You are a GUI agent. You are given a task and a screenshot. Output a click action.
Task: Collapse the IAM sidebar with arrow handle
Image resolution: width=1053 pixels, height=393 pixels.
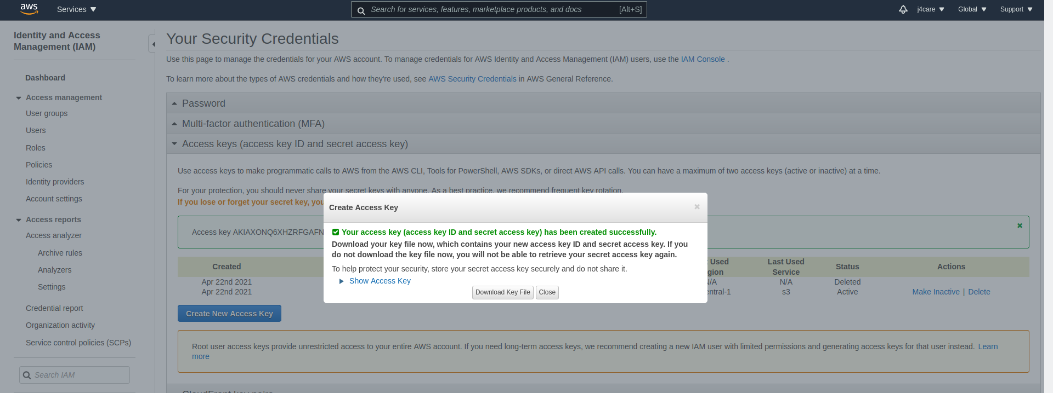click(x=153, y=44)
